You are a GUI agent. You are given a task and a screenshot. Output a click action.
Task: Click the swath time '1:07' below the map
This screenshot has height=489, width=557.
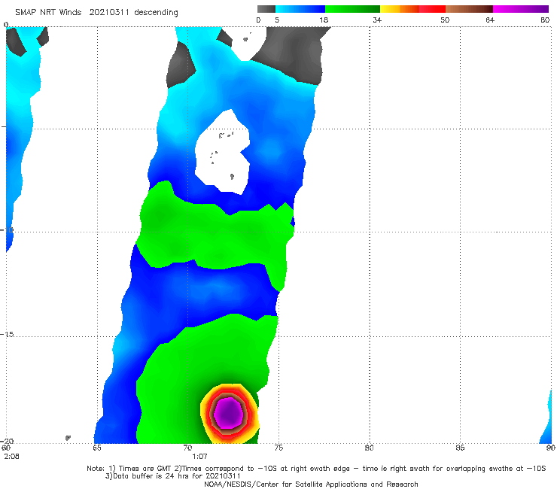[x=199, y=457]
